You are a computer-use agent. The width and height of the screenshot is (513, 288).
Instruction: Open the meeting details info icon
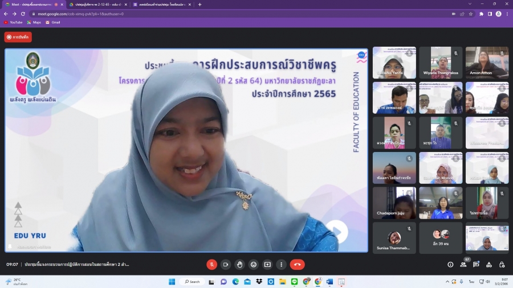450,265
